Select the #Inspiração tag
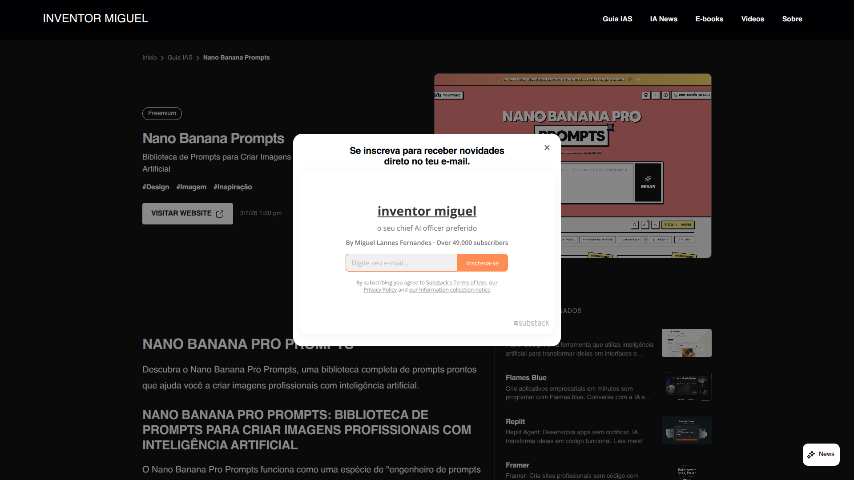The image size is (854, 480). [233, 187]
